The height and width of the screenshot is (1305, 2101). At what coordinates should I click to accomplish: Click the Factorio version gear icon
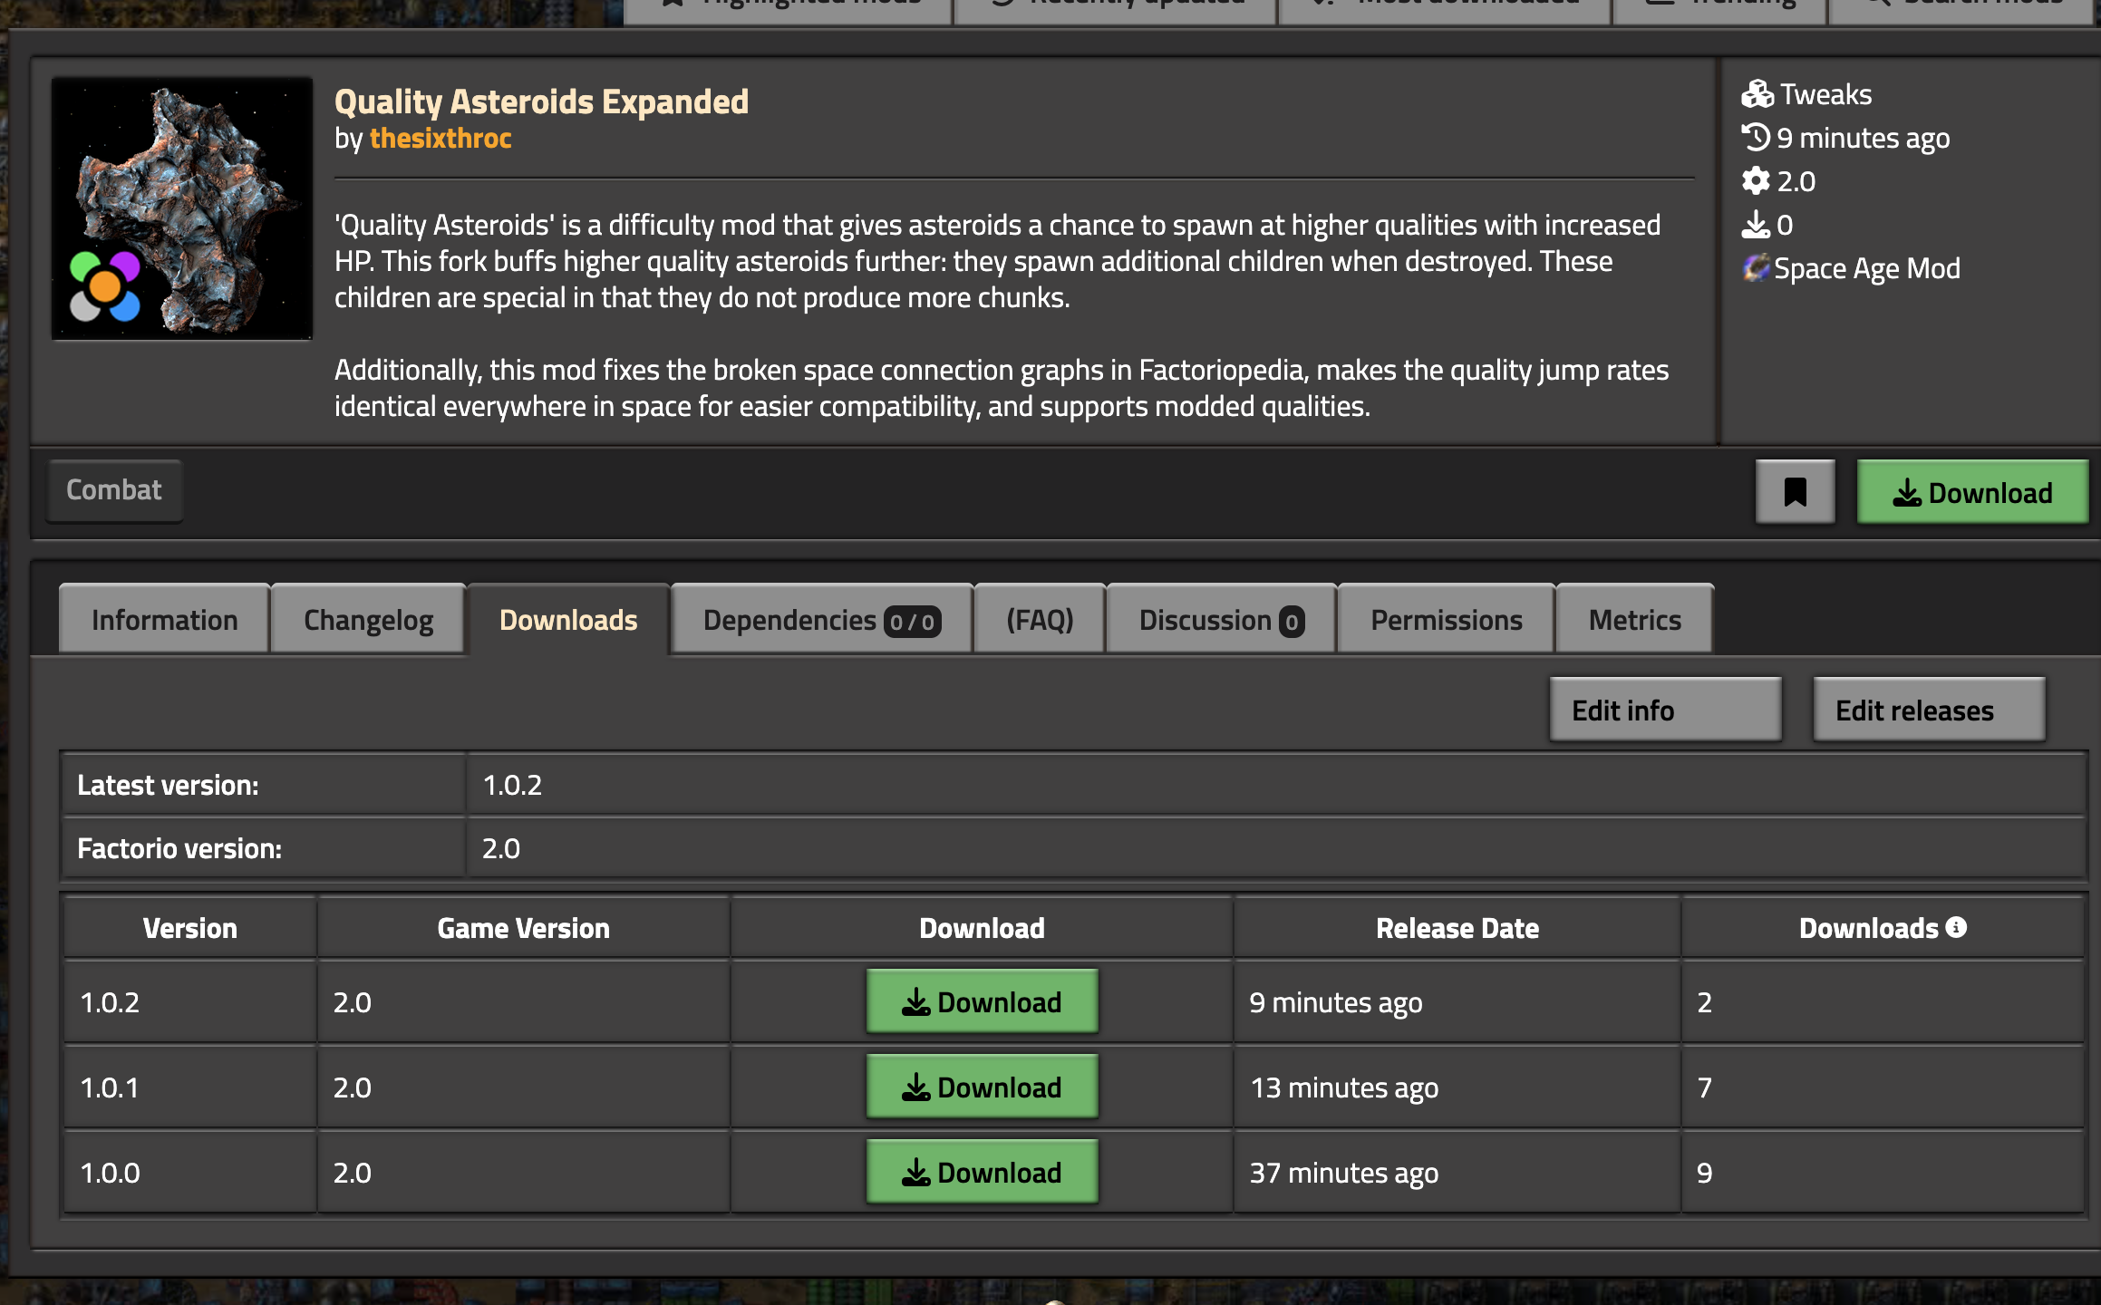(x=1756, y=181)
